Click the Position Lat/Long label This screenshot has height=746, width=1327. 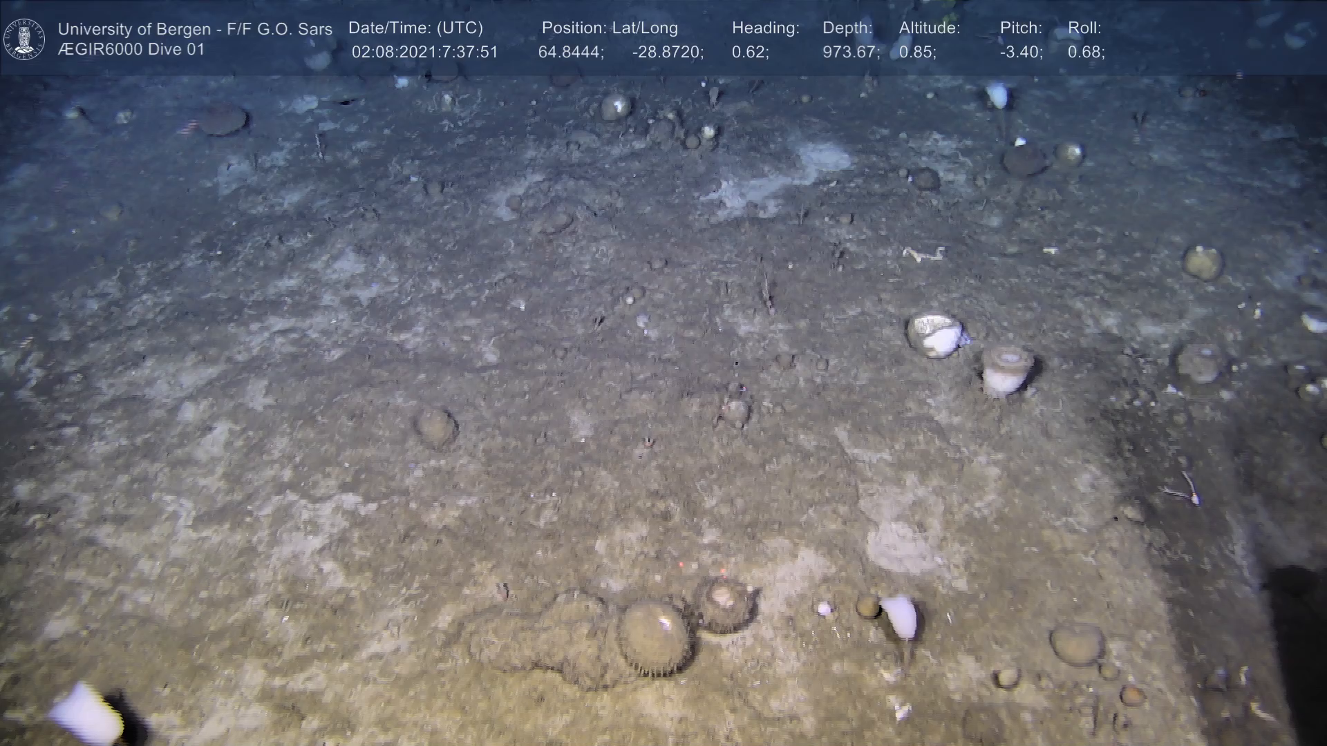click(610, 28)
